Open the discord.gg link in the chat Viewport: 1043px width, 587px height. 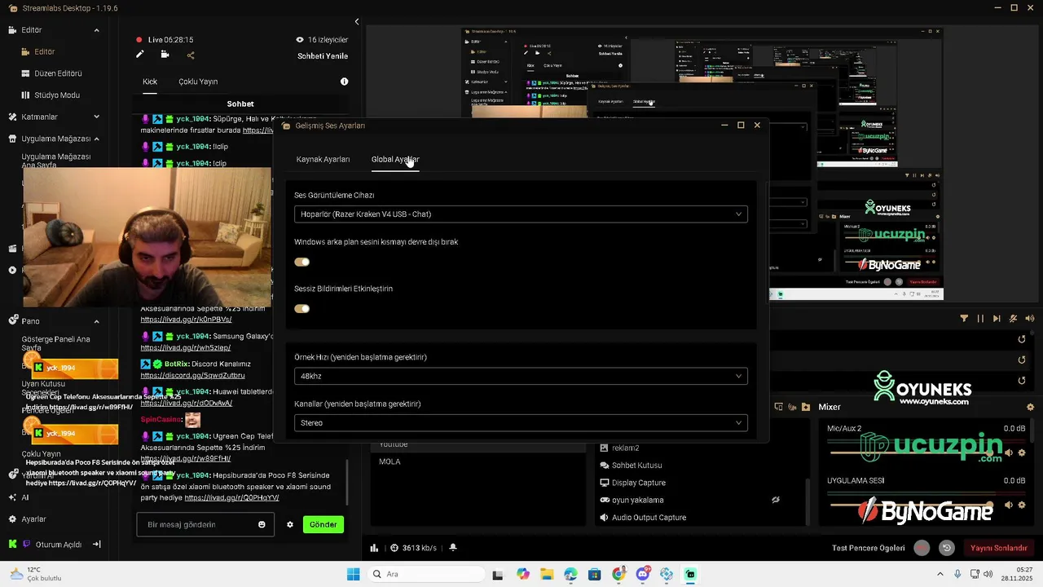(192, 375)
